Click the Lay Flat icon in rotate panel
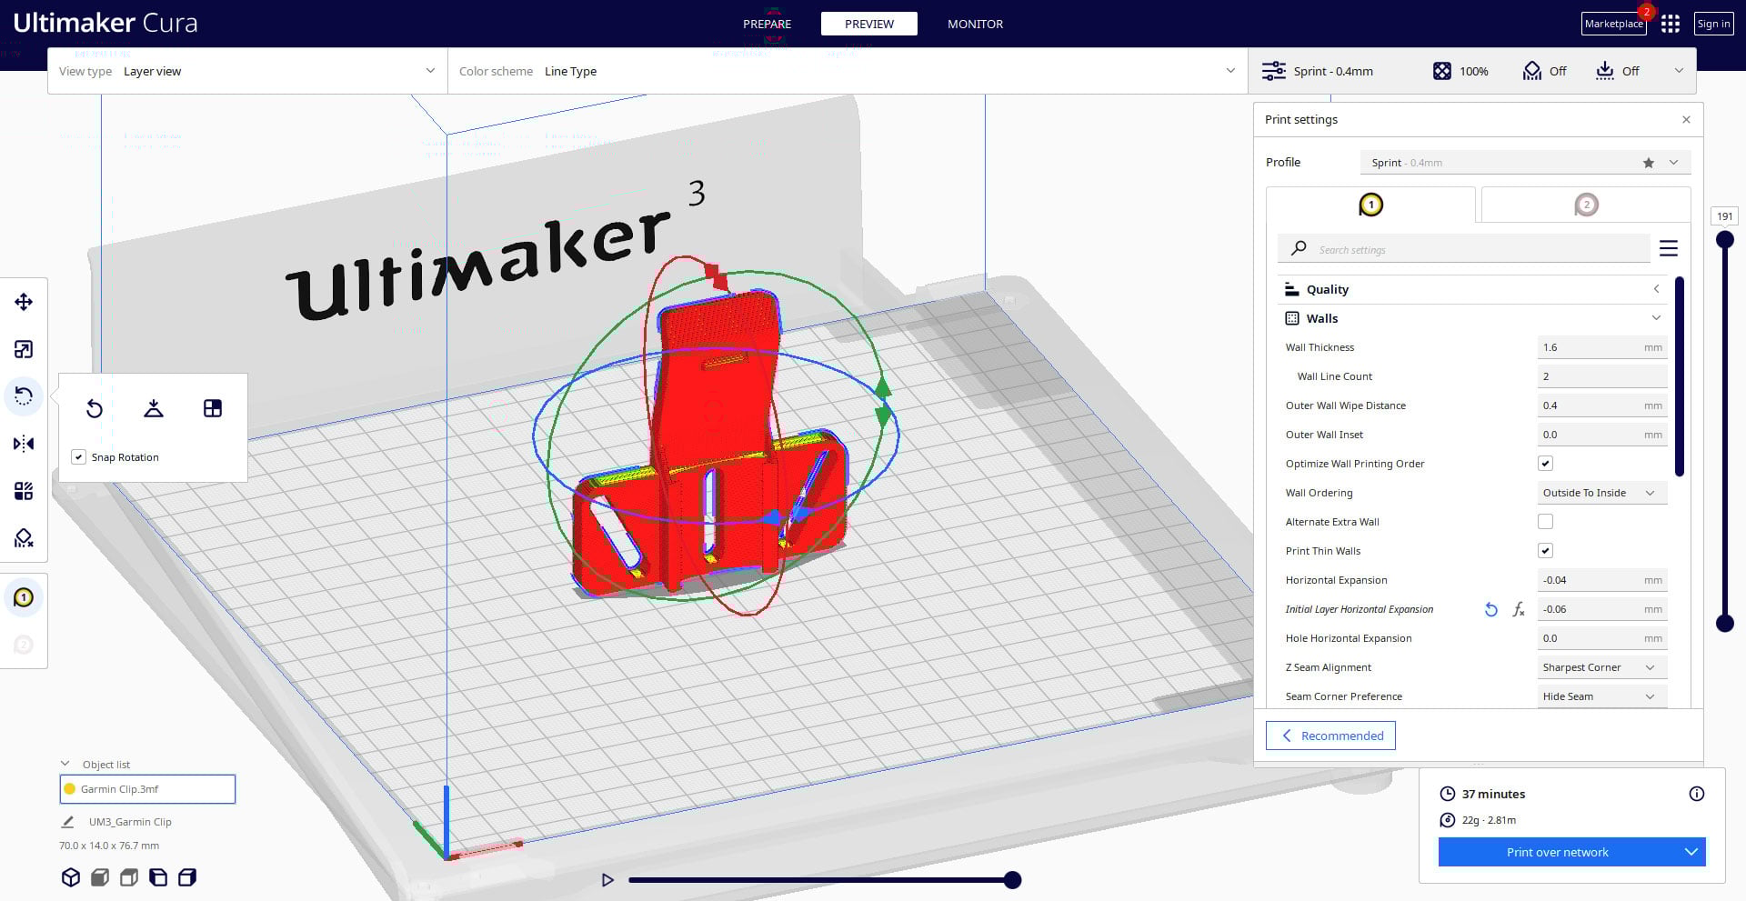This screenshot has width=1746, height=901. point(153,409)
